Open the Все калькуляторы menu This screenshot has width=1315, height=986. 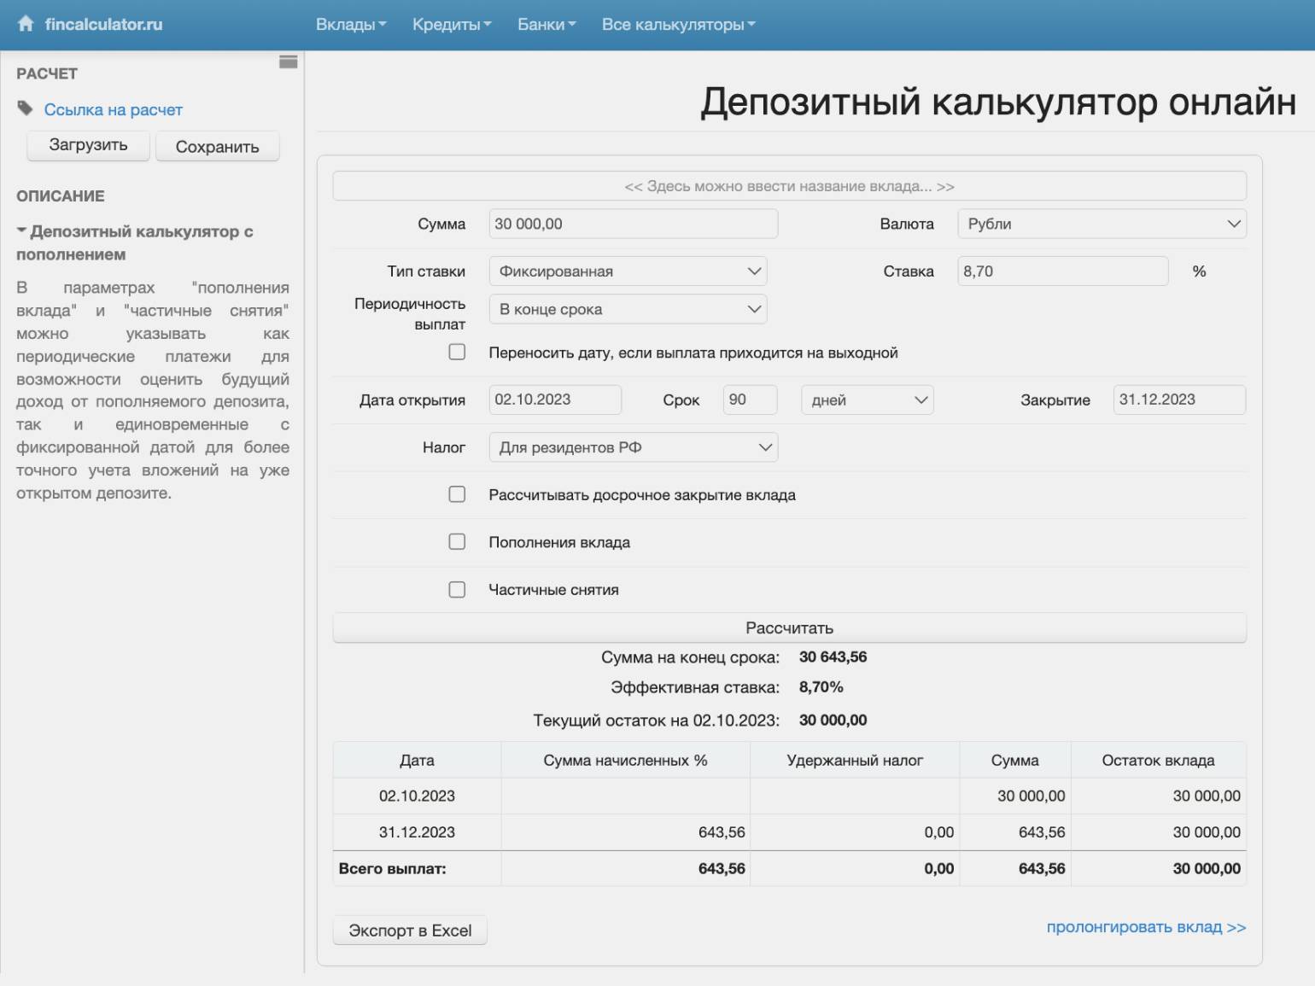pos(678,25)
